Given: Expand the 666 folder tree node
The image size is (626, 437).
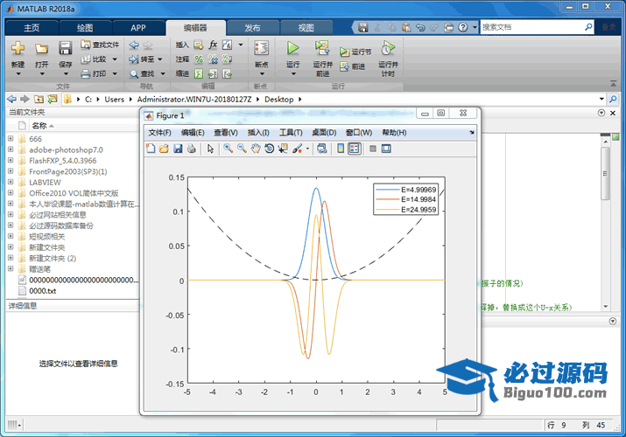Looking at the screenshot, I should [11, 139].
